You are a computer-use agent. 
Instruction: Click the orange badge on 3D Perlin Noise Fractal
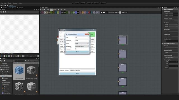37,75
